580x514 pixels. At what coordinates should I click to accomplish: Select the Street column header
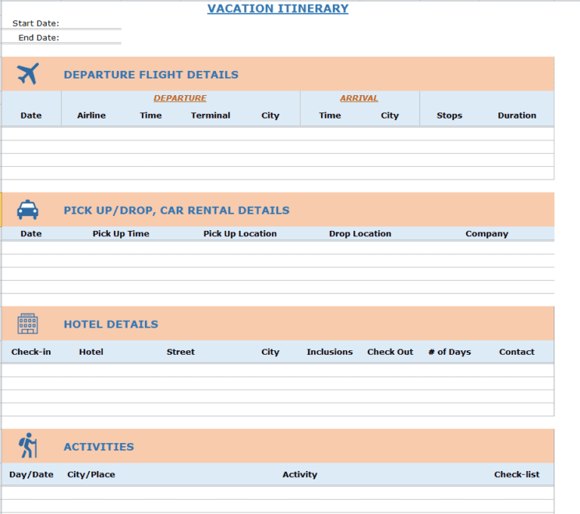pos(180,352)
